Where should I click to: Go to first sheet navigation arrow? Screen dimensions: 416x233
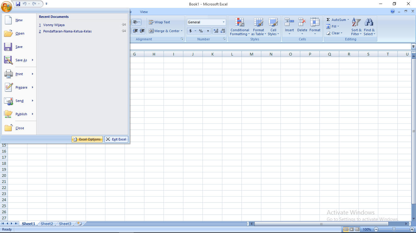click(x=3, y=224)
